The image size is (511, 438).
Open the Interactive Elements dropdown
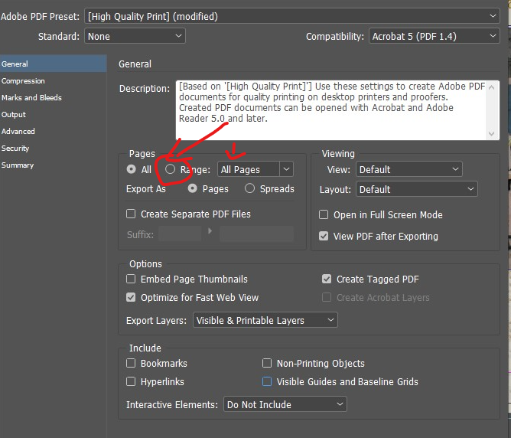click(x=285, y=404)
